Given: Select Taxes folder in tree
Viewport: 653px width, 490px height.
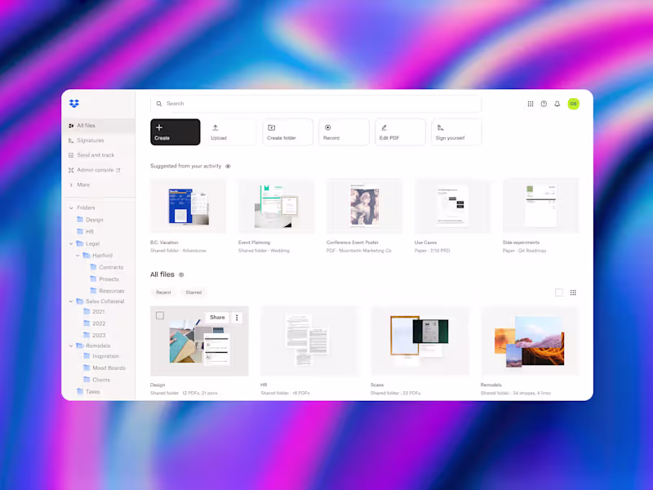Looking at the screenshot, I should (88, 392).
